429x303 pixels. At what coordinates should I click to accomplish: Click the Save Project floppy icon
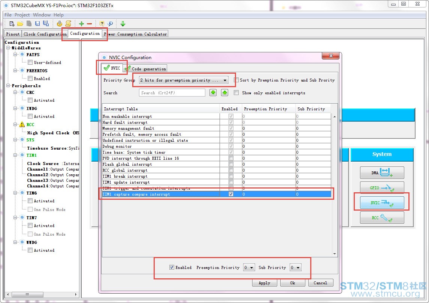[37, 24]
